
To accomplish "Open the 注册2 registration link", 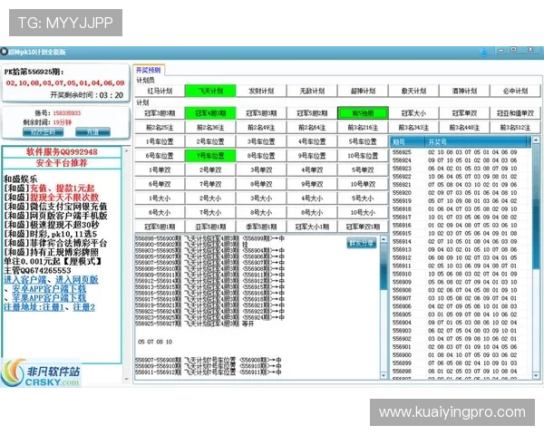I will point(84,307).
